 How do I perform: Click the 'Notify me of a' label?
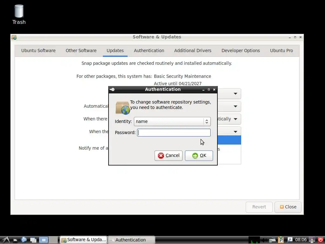pos(93,148)
